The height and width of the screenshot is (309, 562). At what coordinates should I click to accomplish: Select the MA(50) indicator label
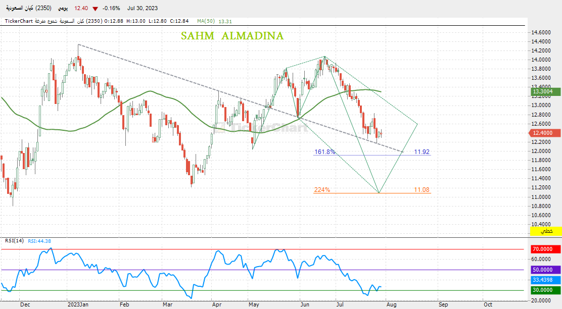click(206, 21)
